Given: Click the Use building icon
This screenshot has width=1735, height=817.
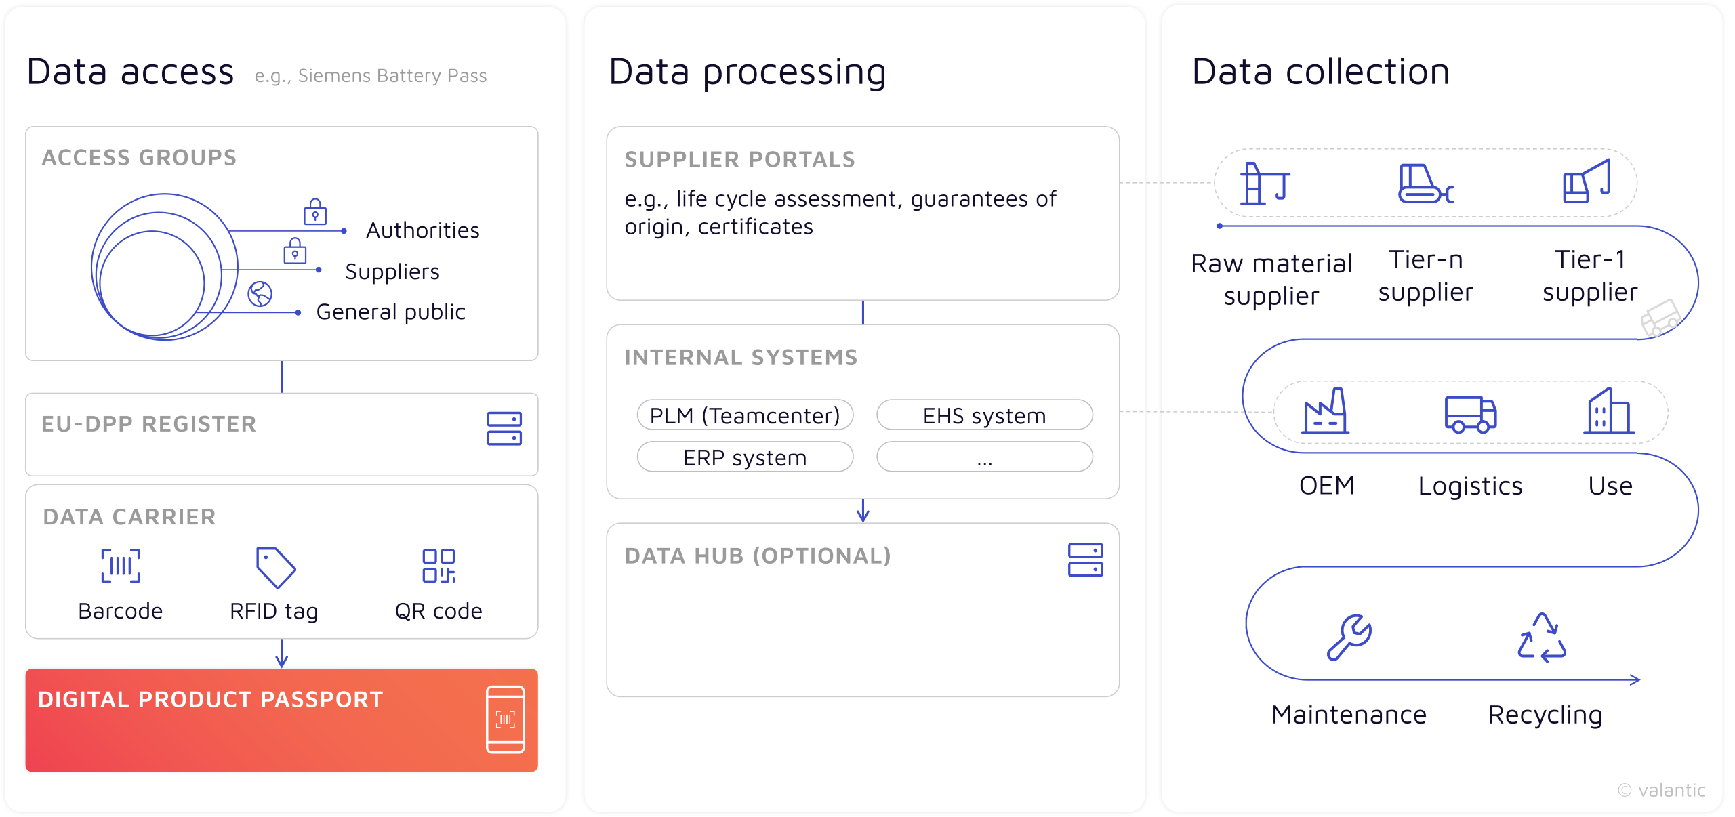Looking at the screenshot, I should 1609,411.
